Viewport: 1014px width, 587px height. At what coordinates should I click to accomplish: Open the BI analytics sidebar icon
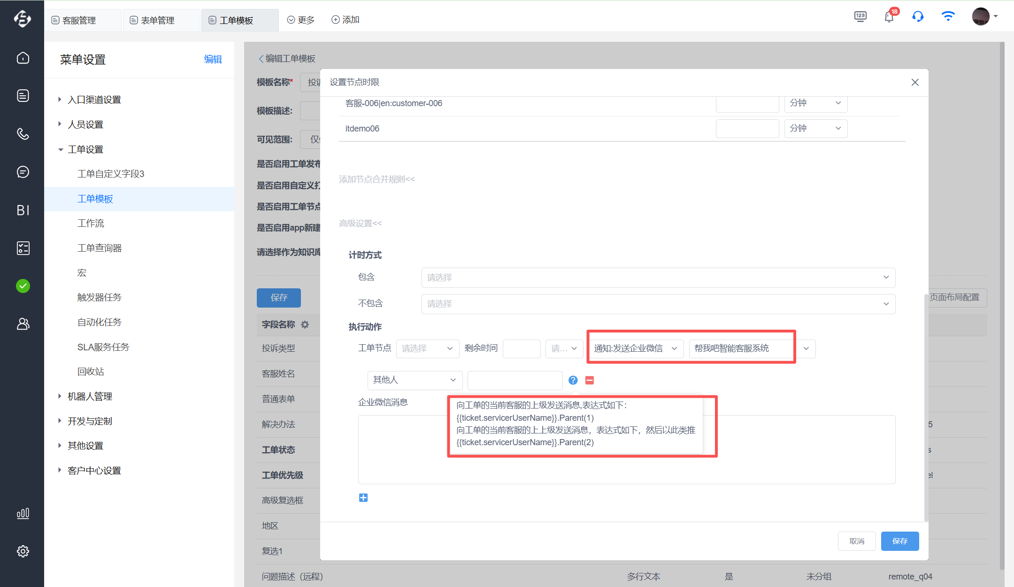[x=23, y=210]
